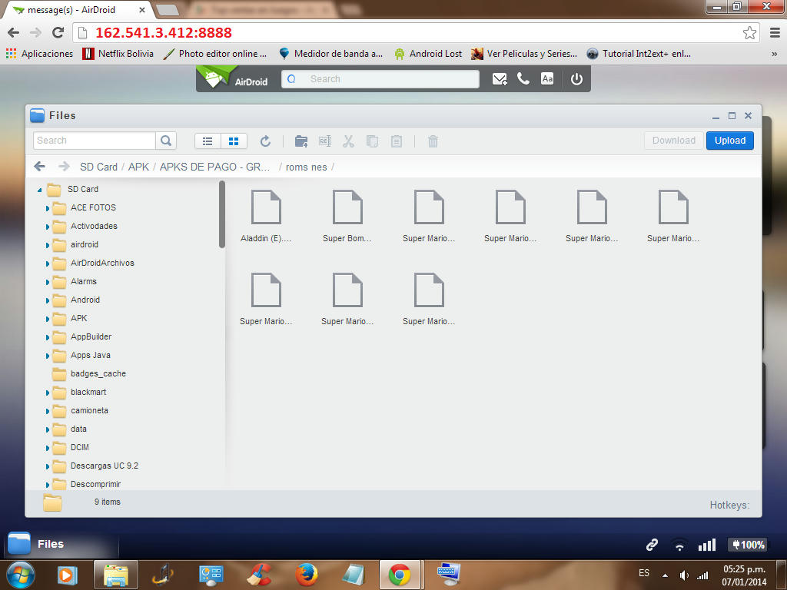Click the Files search input field
This screenshot has height=590, width=787.
94,141
